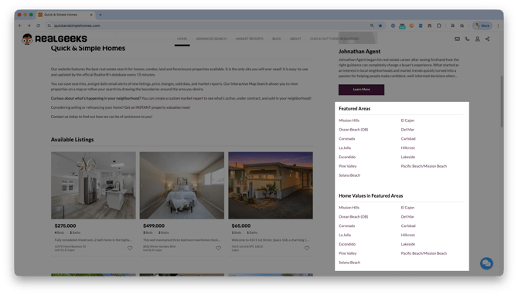Click the magnifier zoom icon in address bar
This screenshot has height=295, width=518.
point(372,25)
